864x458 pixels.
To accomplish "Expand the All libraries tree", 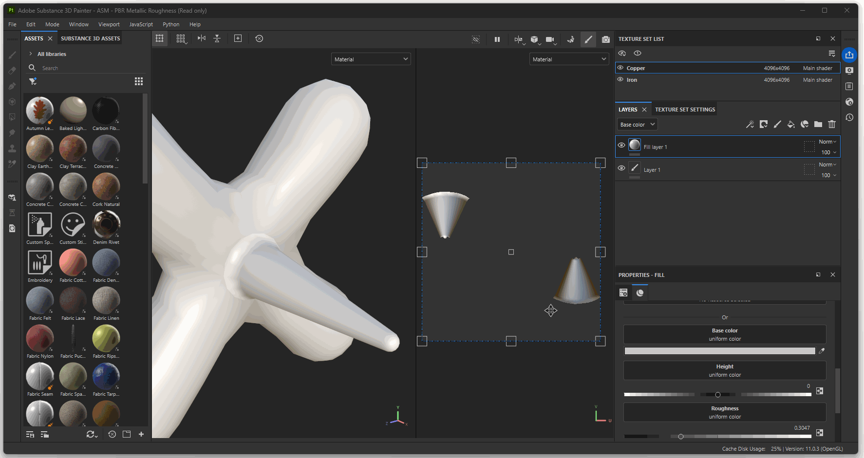I will tap(31, 54).
